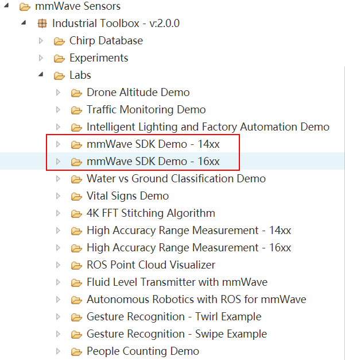Select 4K FFT Stitching Algorithm entry

tap(151, 213)
